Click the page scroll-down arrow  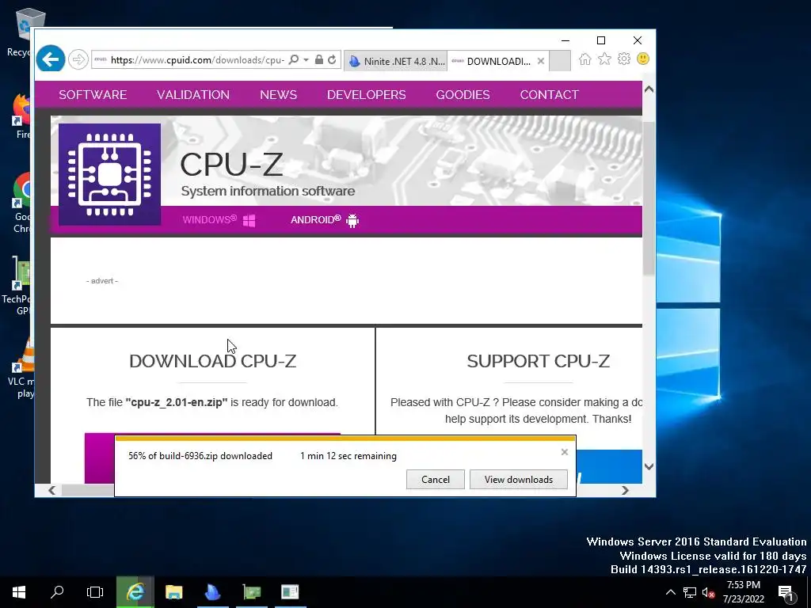(x=649, y=466)
